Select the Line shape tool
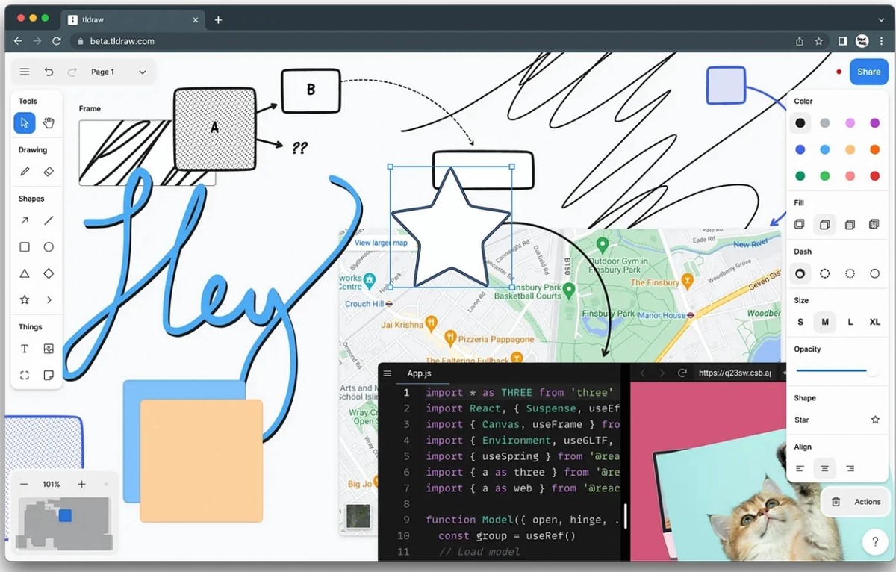Screen dimensions: 896x572 pyautogui.click(x=49, y=220)
